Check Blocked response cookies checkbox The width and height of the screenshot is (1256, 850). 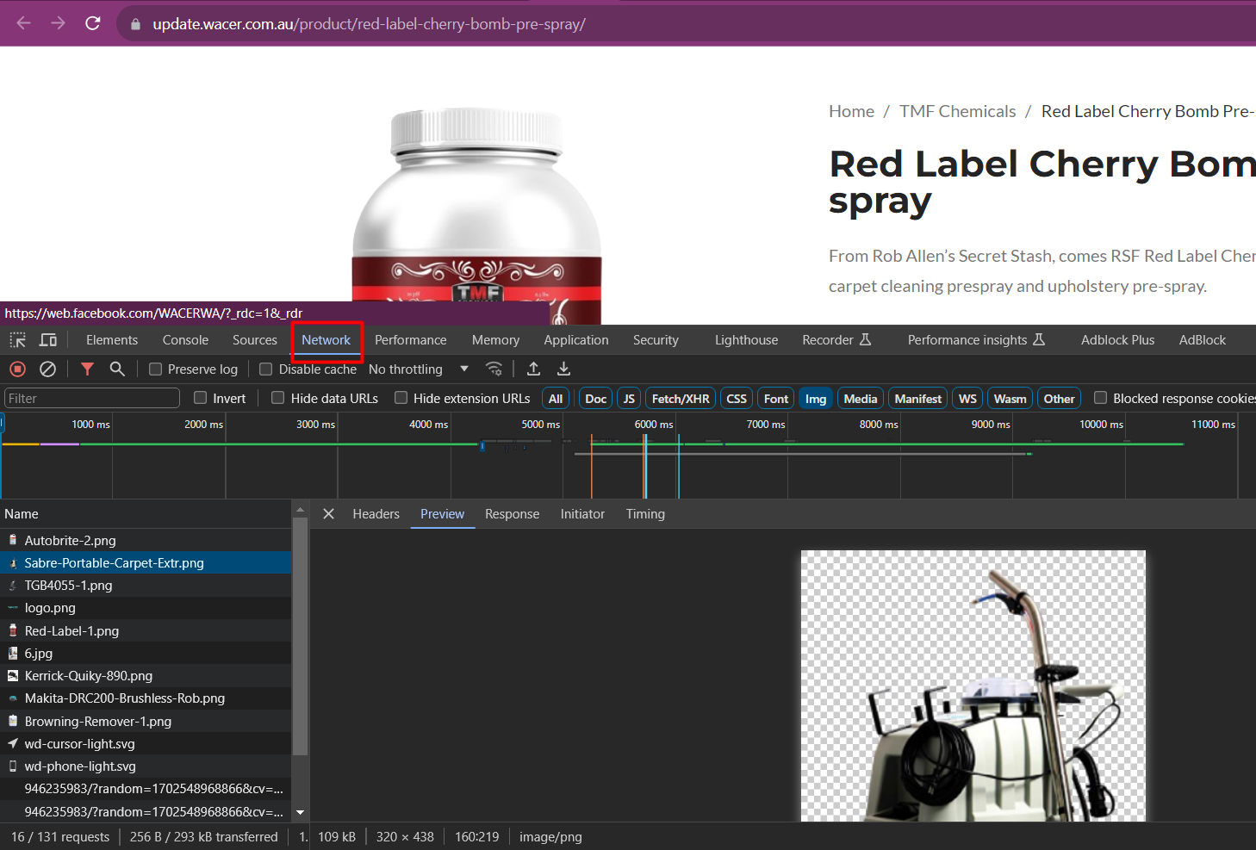click(1100, 398)
